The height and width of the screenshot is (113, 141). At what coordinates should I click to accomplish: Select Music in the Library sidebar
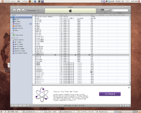click(x=21, y=17)
